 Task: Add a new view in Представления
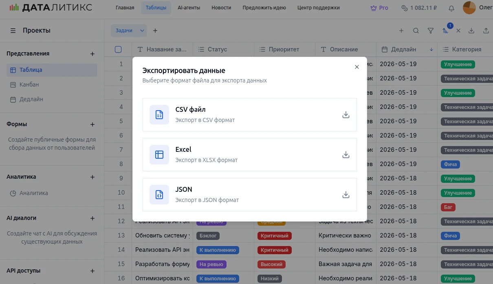(92, 54)
